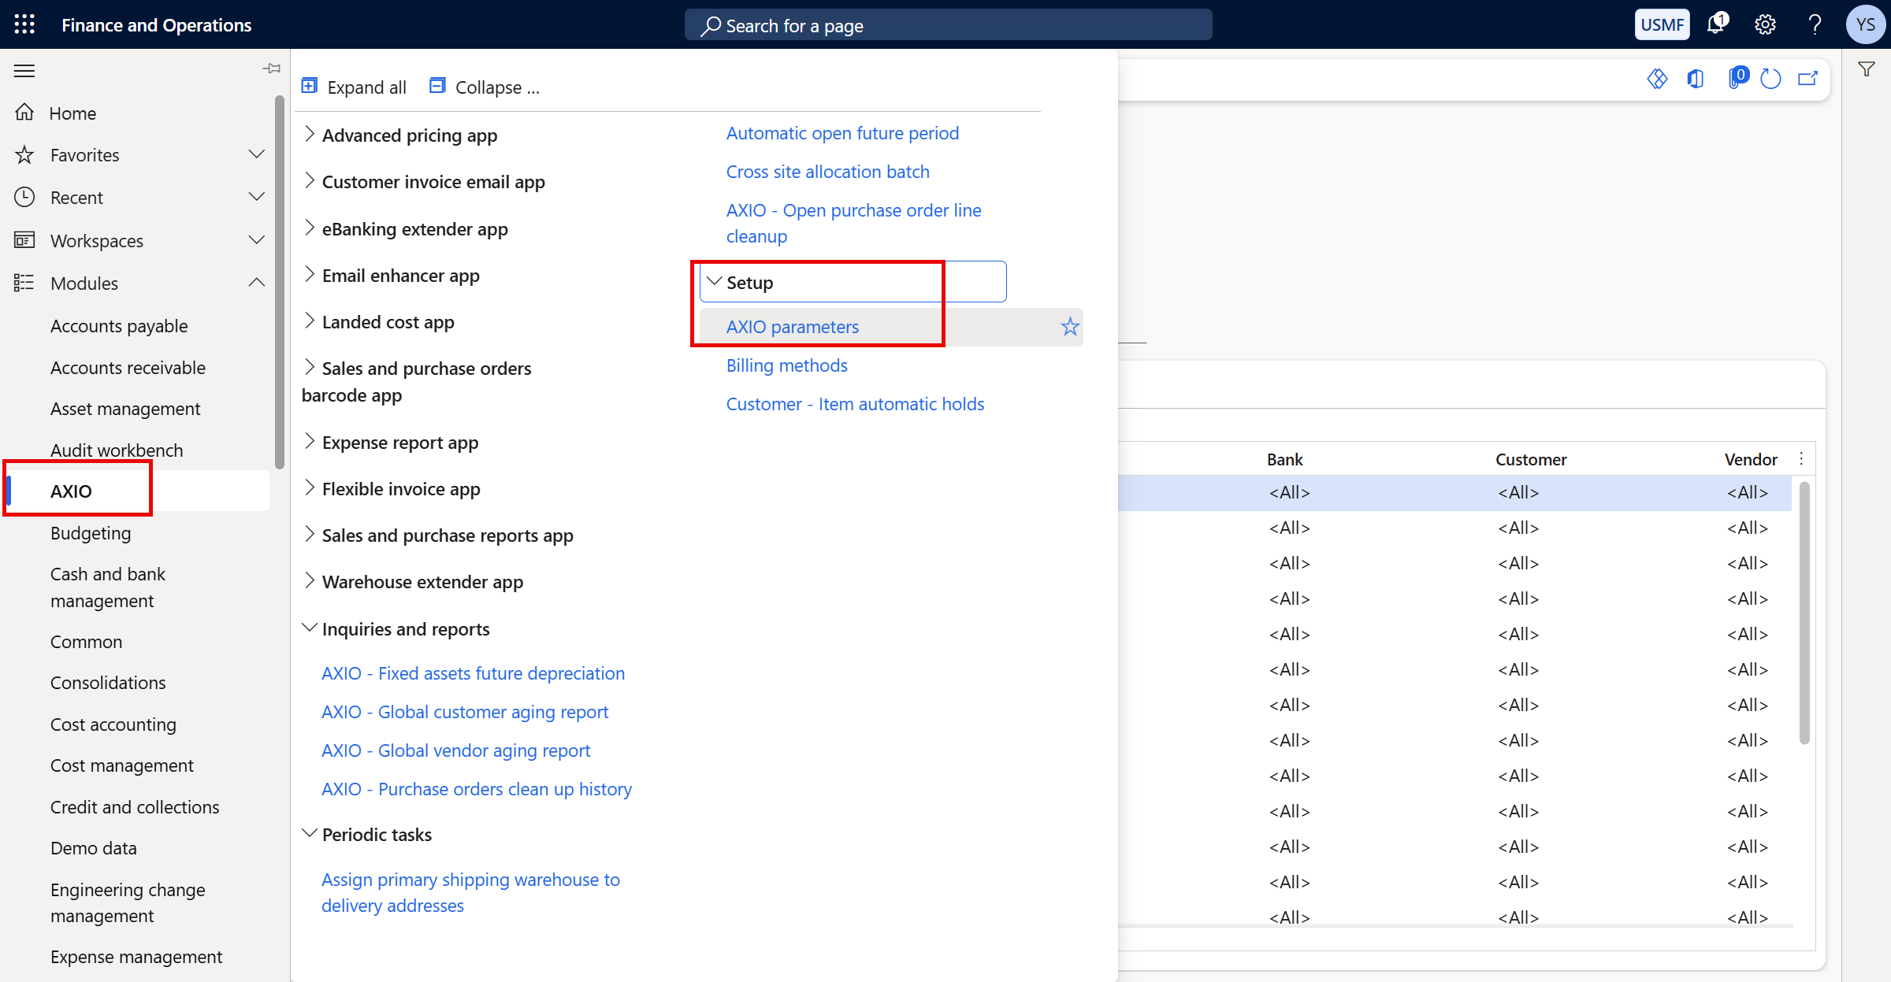Toggle the filter pane icon
Viewport: 1891px width, 982px height.
pyautogui.click(x=1867, y=69)
